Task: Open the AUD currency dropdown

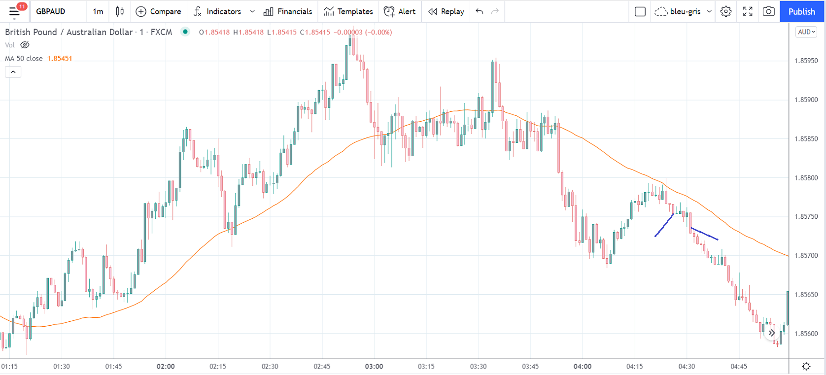Action: [x=806, y=32]
